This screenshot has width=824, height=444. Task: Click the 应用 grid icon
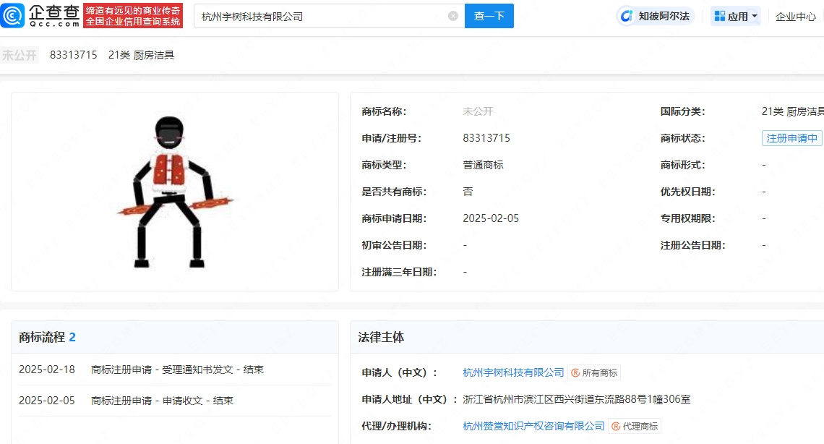tap(719, 16)
